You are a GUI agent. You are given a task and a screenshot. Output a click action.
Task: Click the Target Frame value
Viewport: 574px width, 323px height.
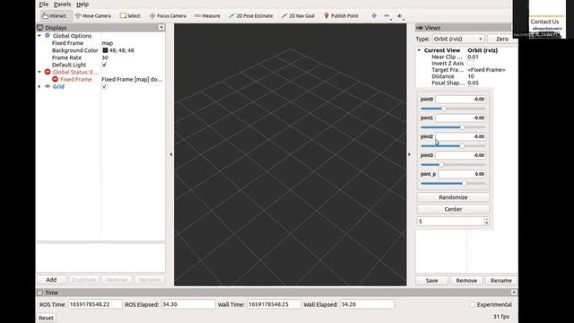pyautogui.click(x=486, y=70)
